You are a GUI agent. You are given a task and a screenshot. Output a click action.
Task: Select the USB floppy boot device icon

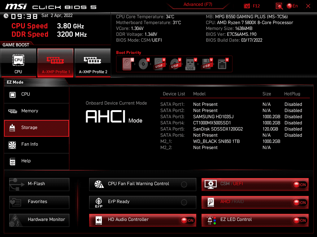(x=207, y=64)
